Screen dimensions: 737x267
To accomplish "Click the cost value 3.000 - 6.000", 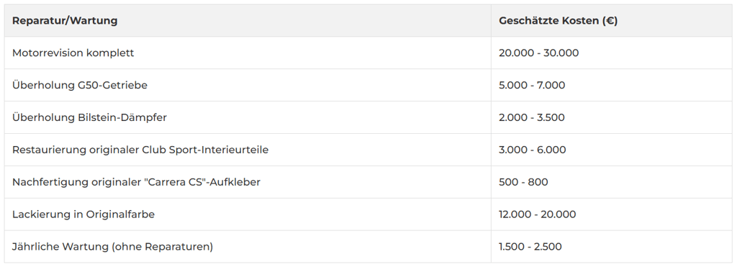I will click(532, 150).
